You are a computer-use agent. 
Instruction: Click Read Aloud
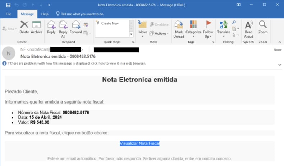248,29
